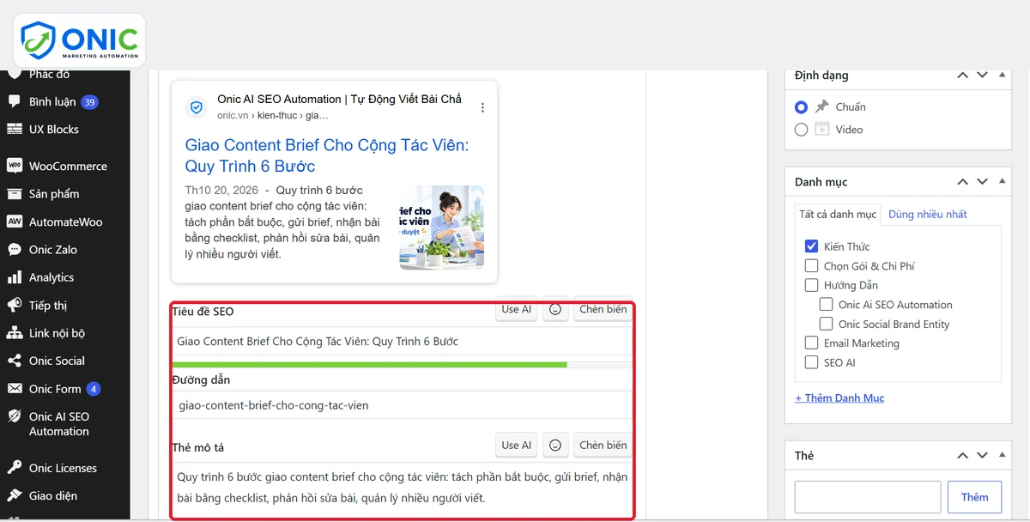Check the Onic Ai SEO Automation subcategory
Viewport: 1030px width, 522px height.
click(x=826, y=304)
